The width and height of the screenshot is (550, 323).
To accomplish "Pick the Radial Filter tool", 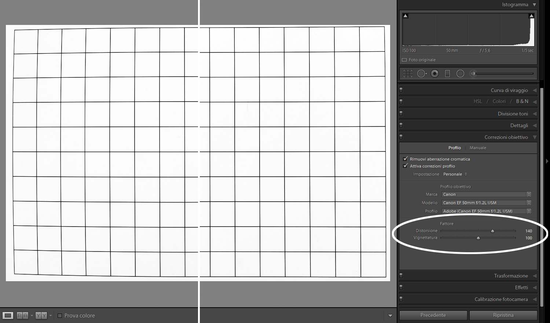I will [x=460, y=74].
